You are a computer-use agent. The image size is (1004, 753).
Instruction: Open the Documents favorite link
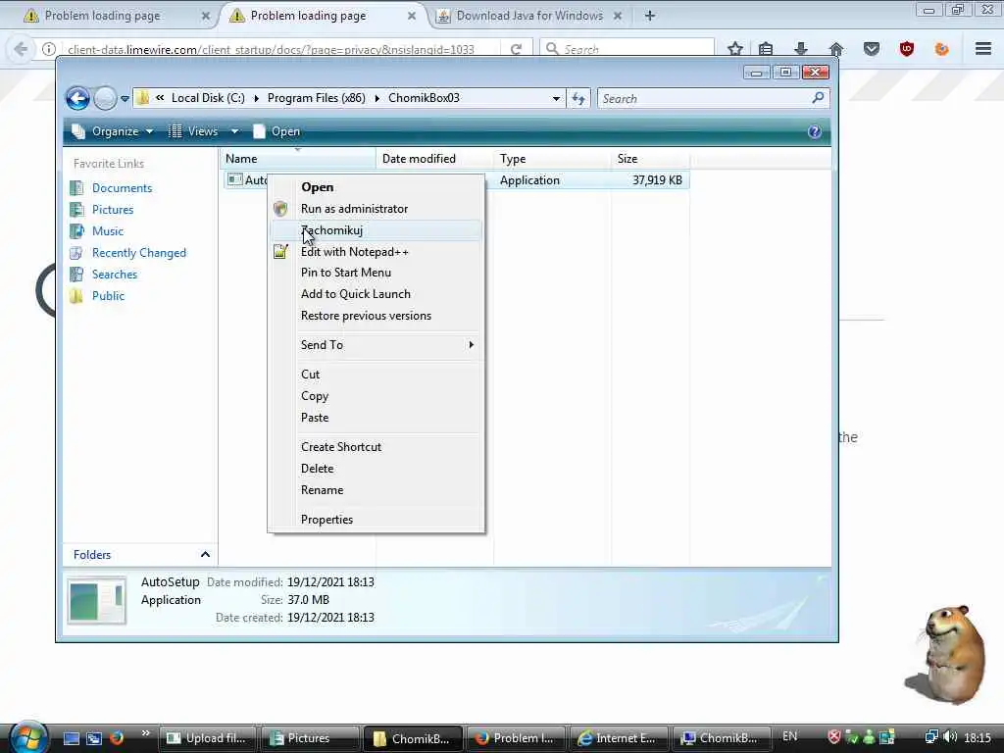coord(122,187)
